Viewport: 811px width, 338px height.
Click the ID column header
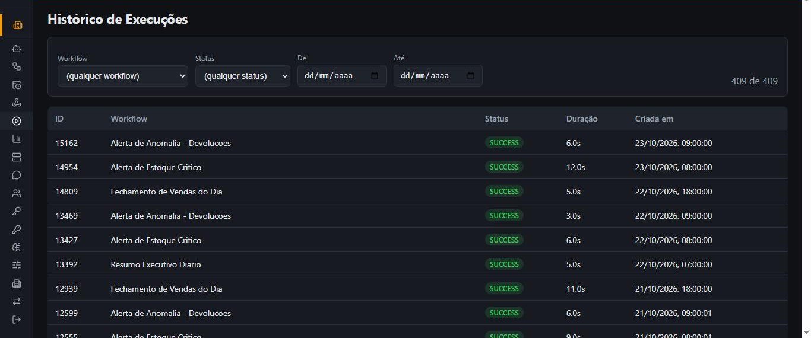tap(59, 119)
